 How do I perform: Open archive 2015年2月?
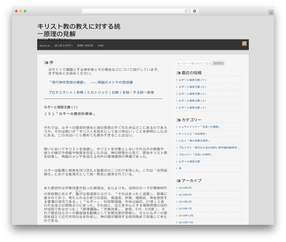click(185, 201)
